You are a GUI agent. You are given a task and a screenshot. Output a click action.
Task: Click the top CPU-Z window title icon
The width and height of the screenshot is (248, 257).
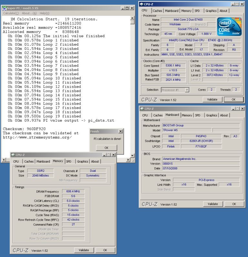click(x=141, y=4)
